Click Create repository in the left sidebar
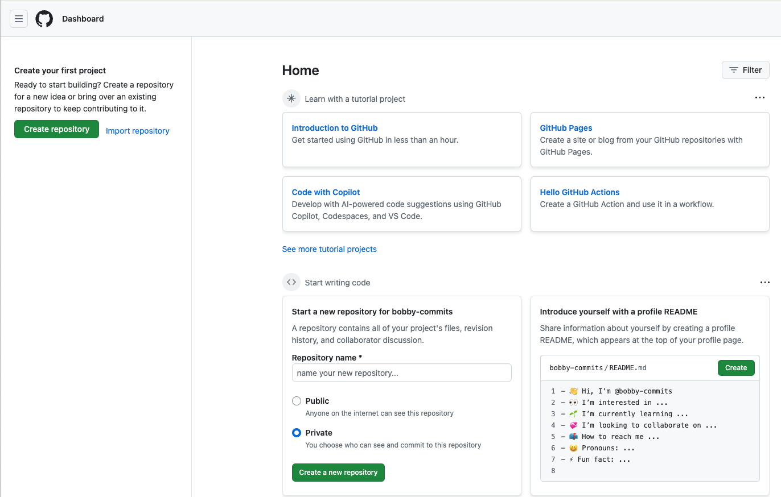781x497 pixels. pos(56,129)
